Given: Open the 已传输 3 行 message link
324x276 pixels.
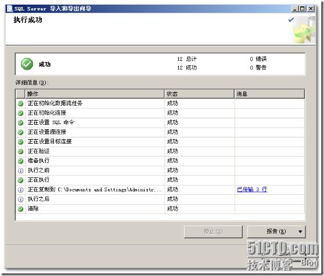Looking at the screenshot, I should point(252,190).
